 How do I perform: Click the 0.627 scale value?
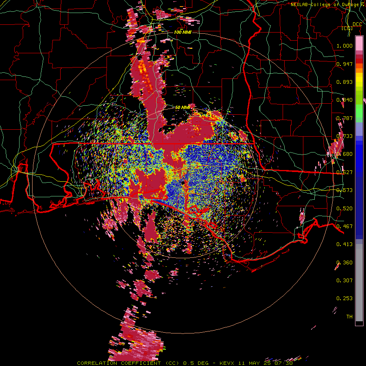point(344,172)
